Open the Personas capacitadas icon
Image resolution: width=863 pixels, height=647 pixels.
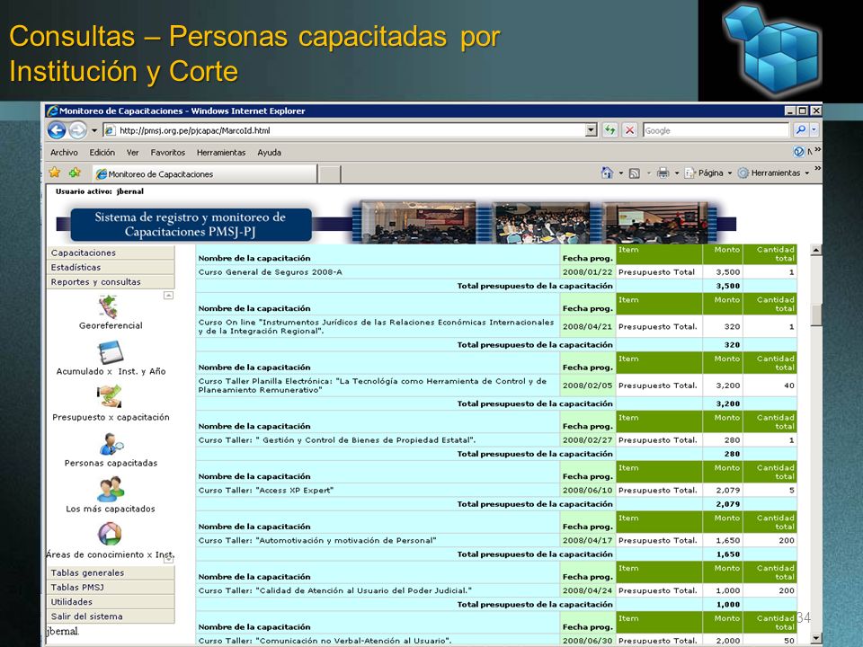tap(111, 443)
